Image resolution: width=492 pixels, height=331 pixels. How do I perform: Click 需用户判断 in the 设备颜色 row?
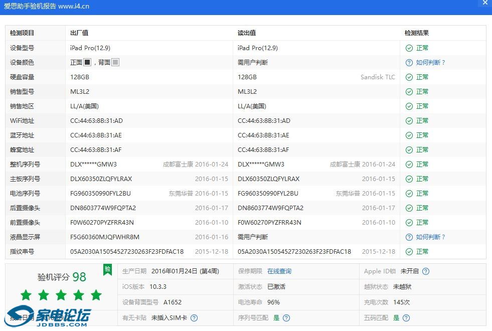click(253, 62)
